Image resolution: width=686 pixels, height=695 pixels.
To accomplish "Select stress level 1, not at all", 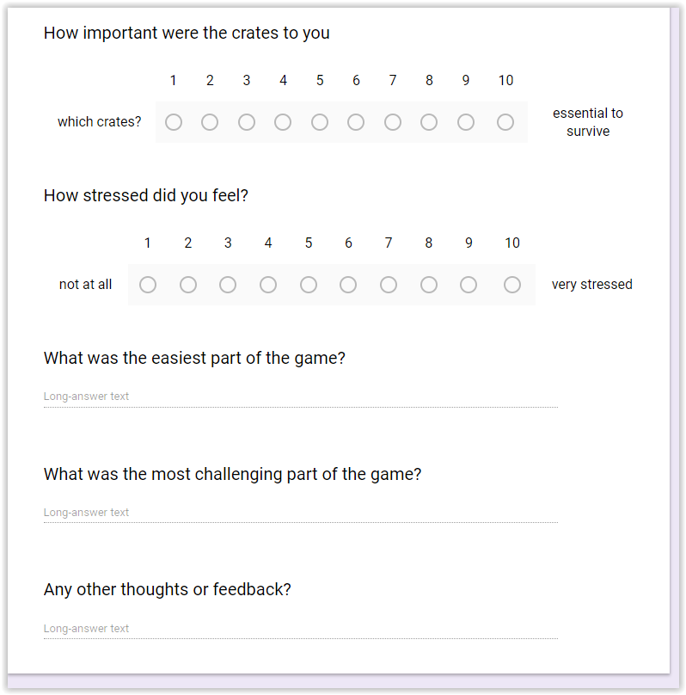I will [x=148, y=285].
